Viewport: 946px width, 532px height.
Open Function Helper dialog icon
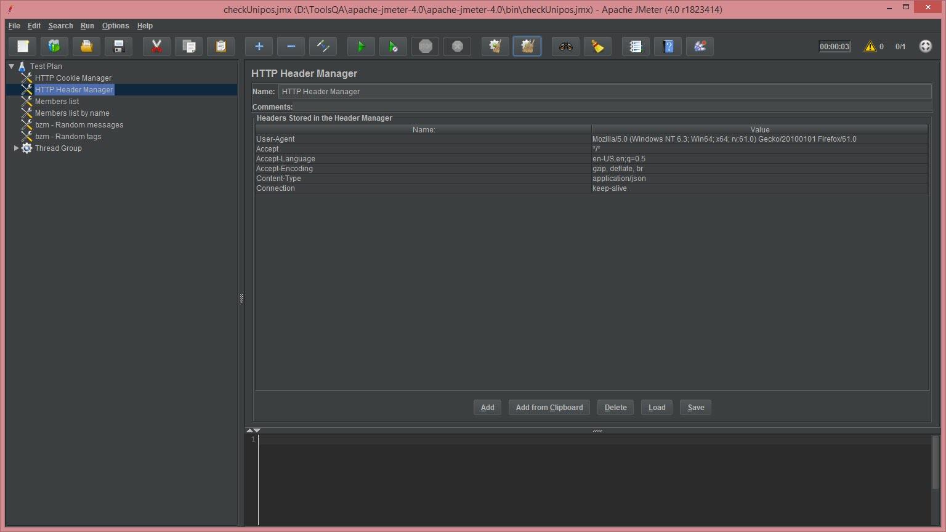point(636,46)
